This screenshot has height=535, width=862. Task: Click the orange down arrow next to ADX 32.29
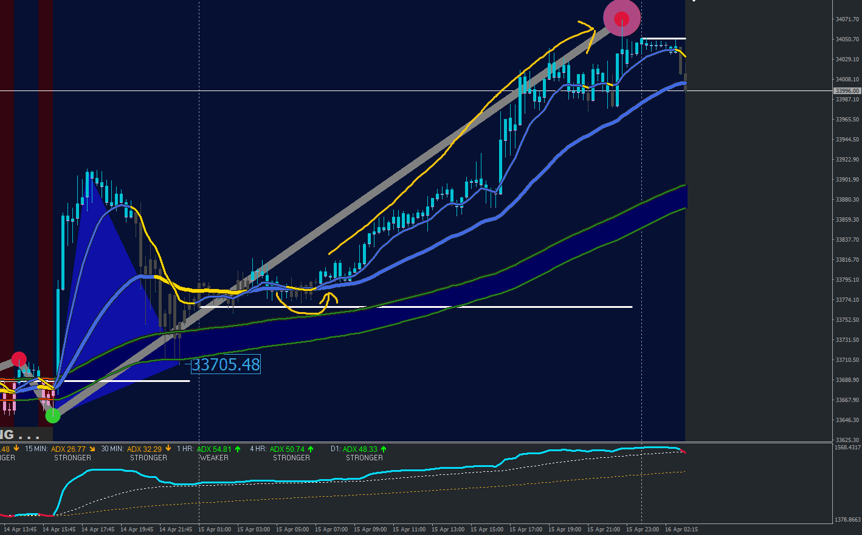coord(168,449)
